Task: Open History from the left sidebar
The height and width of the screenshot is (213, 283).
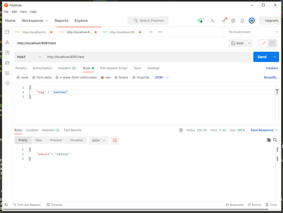Action: click(7, 83)
